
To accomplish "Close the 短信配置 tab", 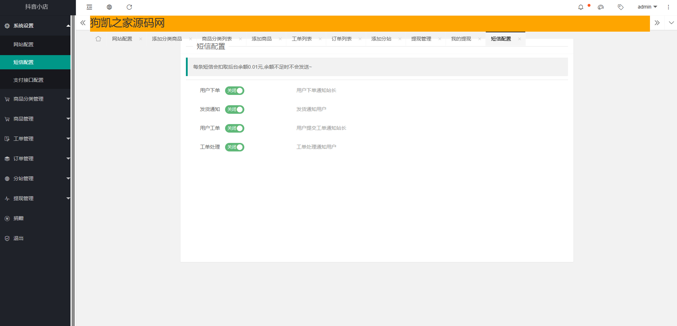I will [520, 39].
